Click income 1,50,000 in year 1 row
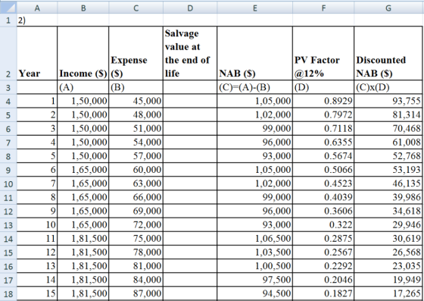The image size is (424, 301). [x=83, y=101]
